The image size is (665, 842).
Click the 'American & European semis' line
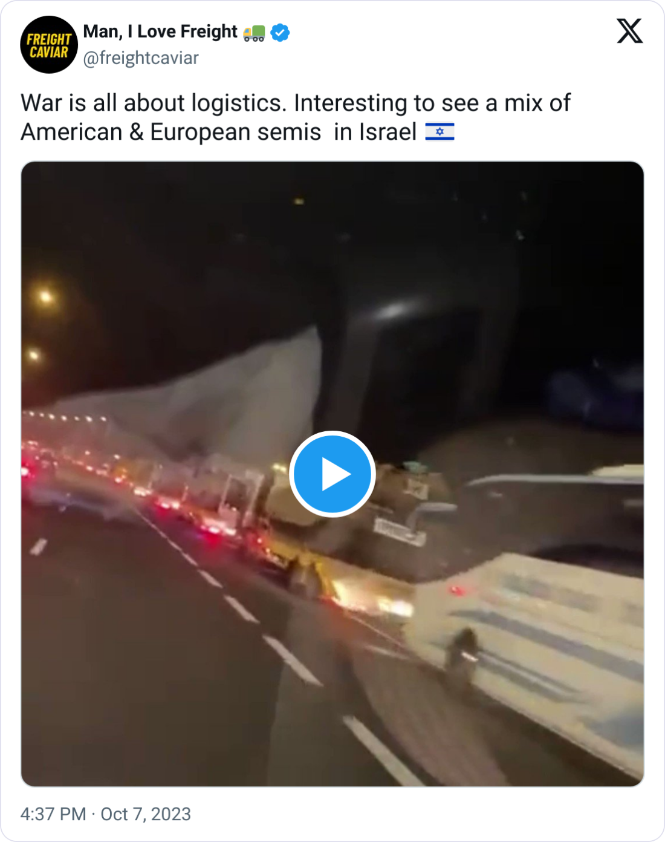click(x=171, y=132)
